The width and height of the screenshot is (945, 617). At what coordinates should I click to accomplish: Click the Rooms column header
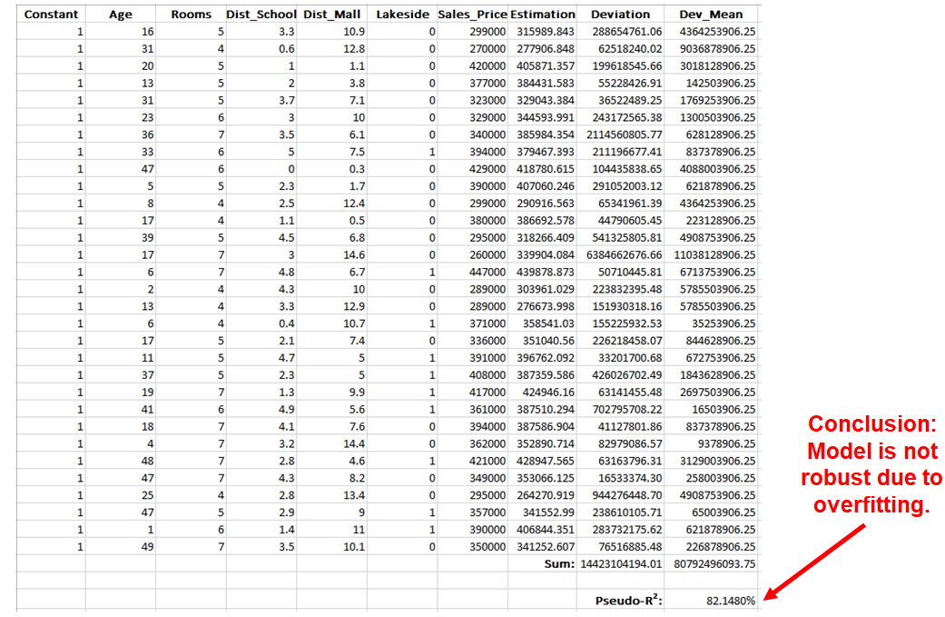pyautogui.click(x=191, y=15)
